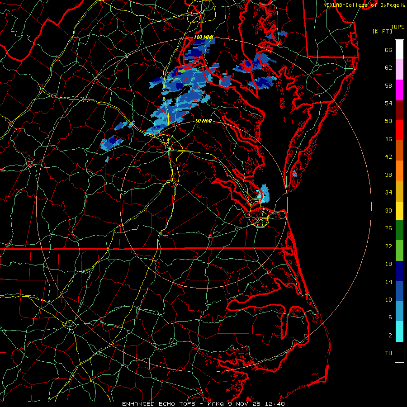This screenshot has height=407, width=407.
Task: Click the black TH threshold legend band
Action: point(399,352)
